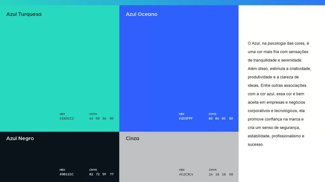Click line 'aceita em empresas e negócios'

pyautogui.click(x=276, y=102)
